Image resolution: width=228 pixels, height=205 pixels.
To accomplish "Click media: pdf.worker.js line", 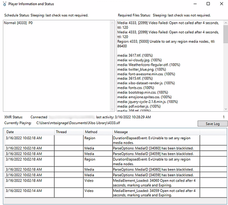I will tap(139, 106).
